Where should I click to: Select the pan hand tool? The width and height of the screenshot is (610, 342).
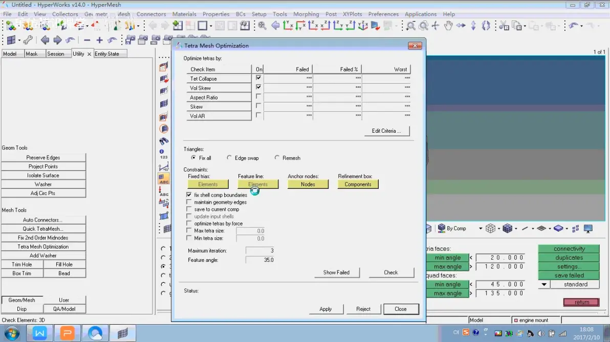coord(448,26)
